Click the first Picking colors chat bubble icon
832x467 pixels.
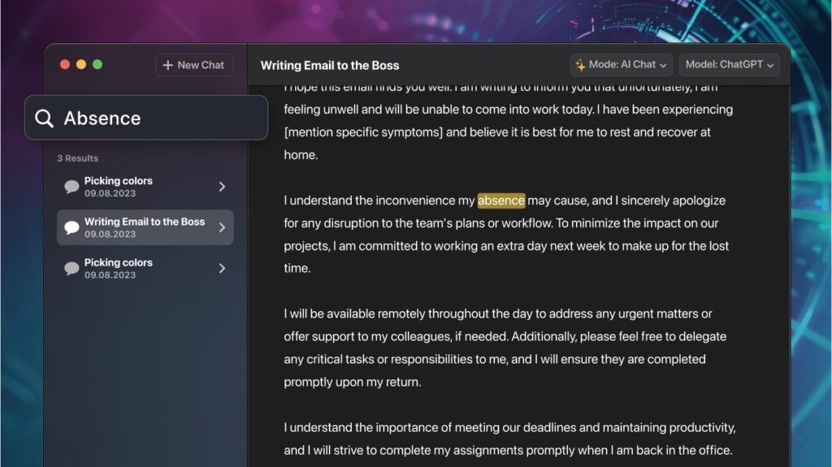(71, 187)
